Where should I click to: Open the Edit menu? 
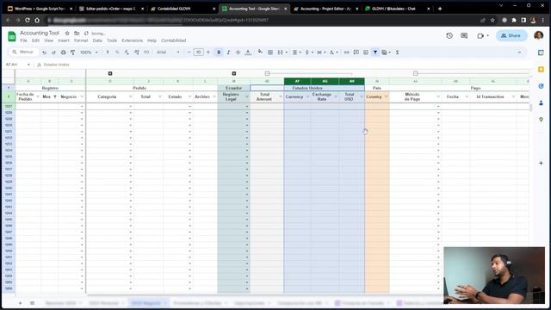(x=35, y=40)
